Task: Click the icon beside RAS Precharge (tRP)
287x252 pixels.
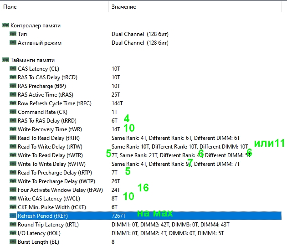Action: pyautogui.click(x=13, y=86)
